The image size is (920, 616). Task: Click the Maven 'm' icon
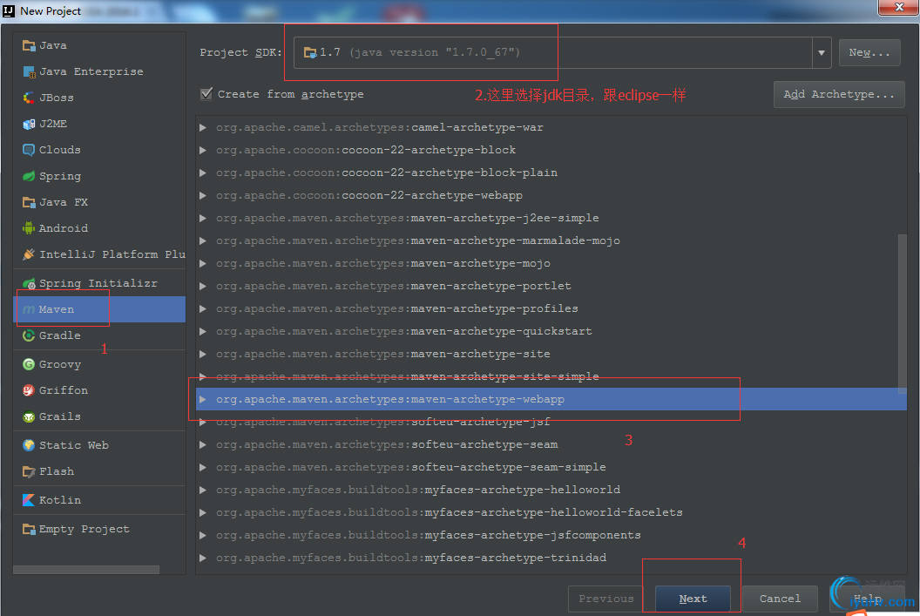pos(29,309)
